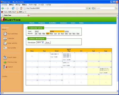Image resolution: width=119 pixels, height=95 pixels.
Task: Reload the page with refresh icon
Action: point(13,8)
